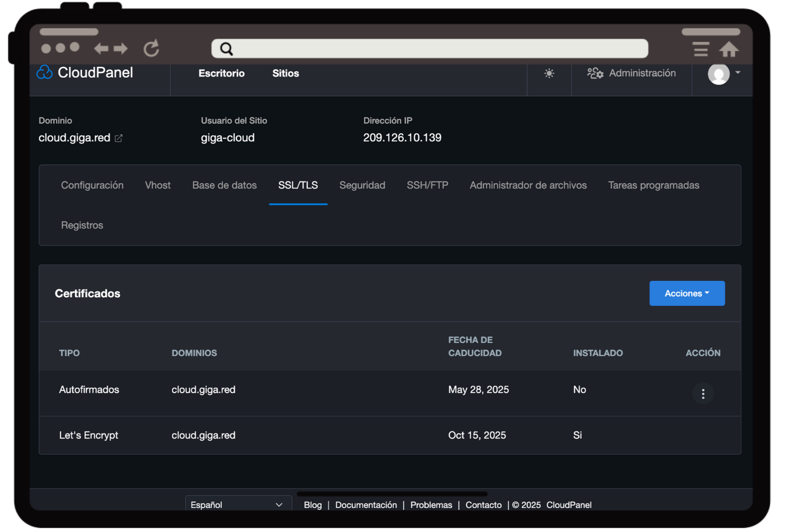Open three-dot actions for Autofirmados certificate

[703, 394]
